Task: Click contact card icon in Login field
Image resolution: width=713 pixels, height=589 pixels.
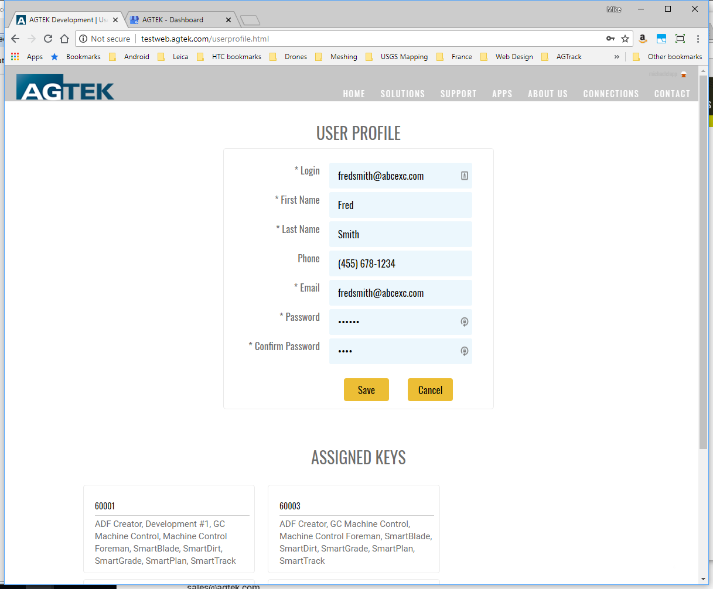Action: (x=464, y=176)
